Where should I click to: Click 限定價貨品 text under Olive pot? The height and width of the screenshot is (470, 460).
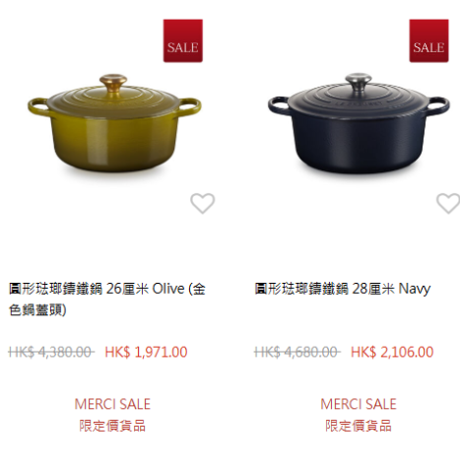[112, 426]
